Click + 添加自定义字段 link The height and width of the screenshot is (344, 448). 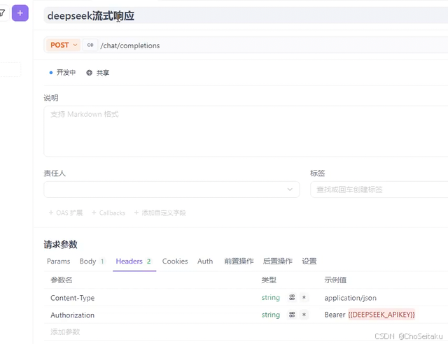160,213
